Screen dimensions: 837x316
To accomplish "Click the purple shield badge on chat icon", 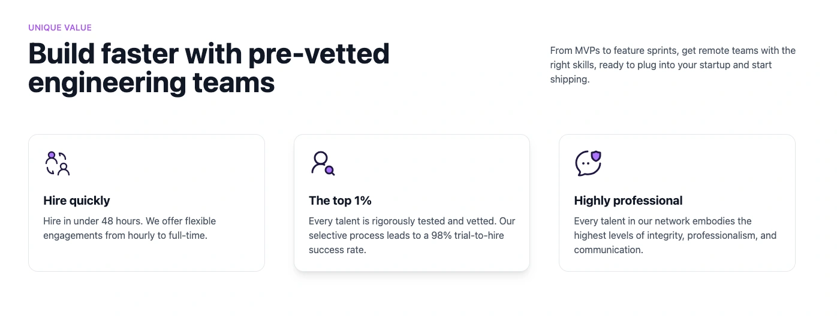I will pos(595,157).
